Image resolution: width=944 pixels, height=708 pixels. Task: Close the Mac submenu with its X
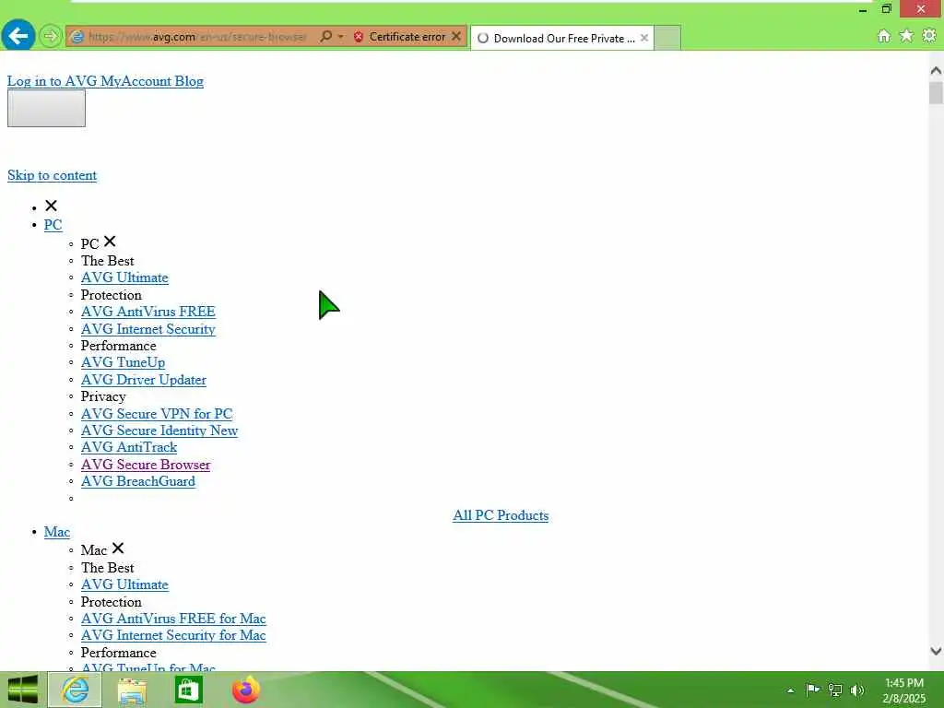tap(118, 549)
